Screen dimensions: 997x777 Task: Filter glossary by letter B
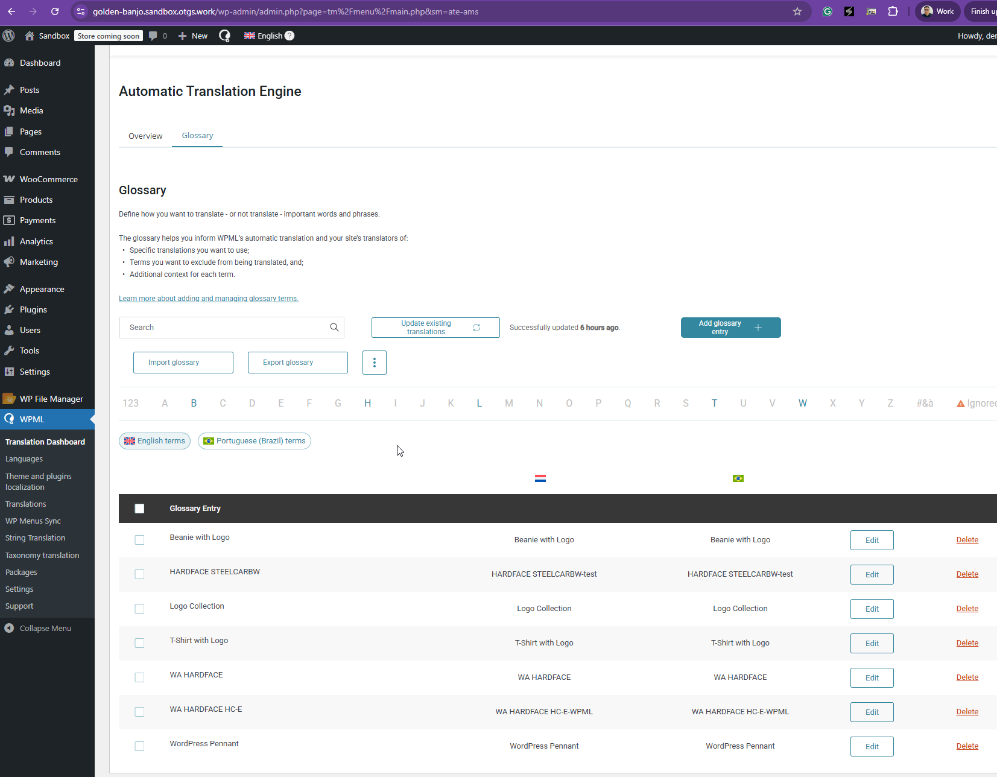pos(194,403)
